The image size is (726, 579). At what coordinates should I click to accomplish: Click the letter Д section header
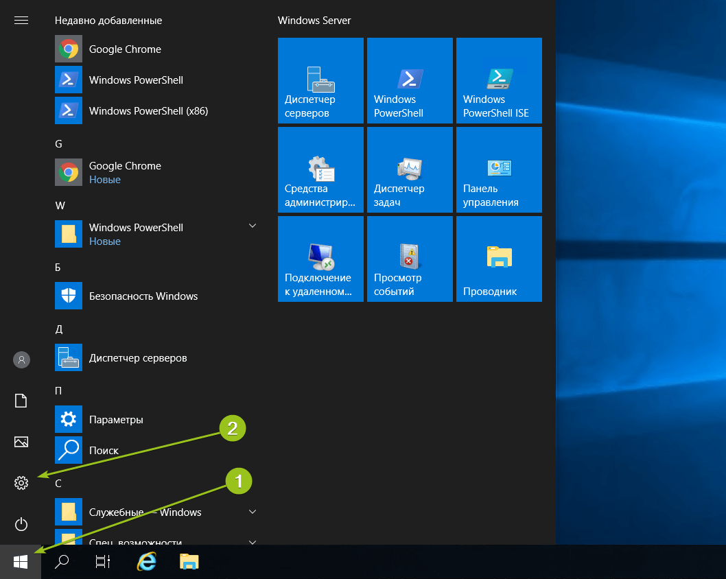[x=59, y=329]
